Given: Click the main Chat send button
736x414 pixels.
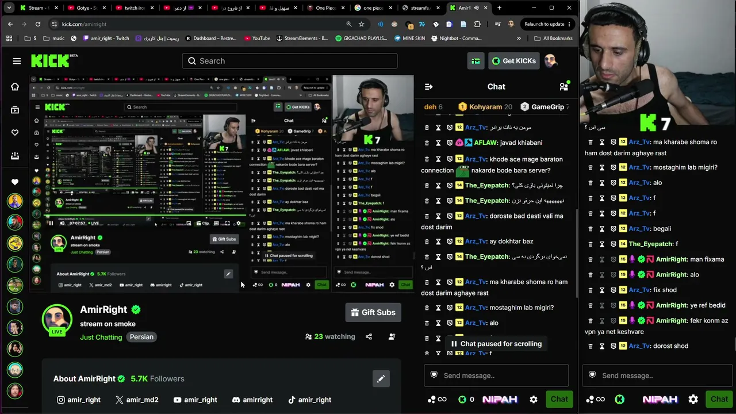Looking at the screenshot, I should tap(559, 399).
